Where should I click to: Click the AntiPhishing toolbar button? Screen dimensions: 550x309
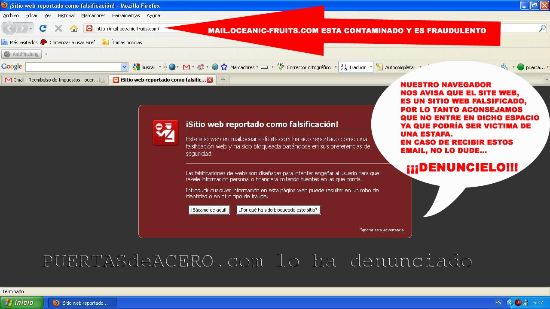[x=21, y=54]
